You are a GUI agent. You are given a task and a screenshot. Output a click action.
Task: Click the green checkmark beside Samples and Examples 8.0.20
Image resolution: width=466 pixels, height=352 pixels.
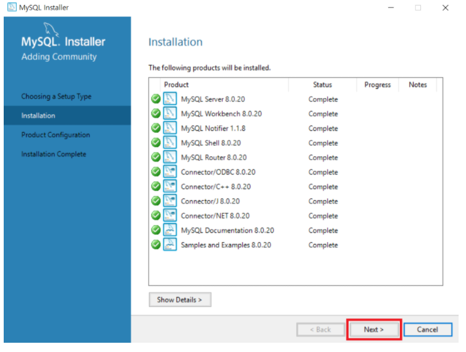156,245
